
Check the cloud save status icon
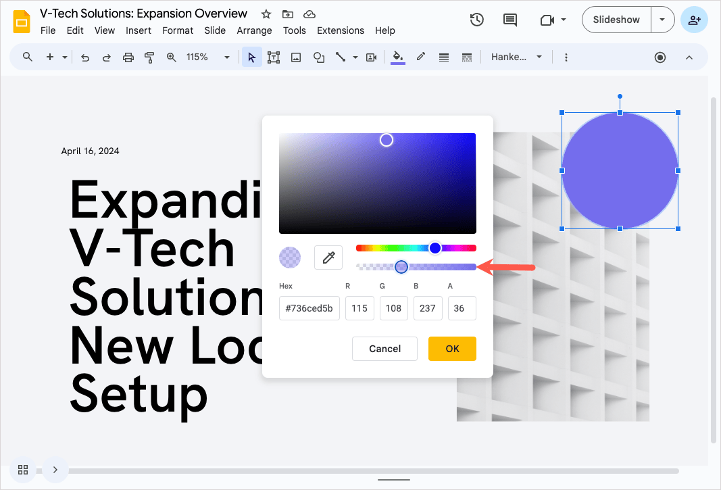[x=309, y=14]
